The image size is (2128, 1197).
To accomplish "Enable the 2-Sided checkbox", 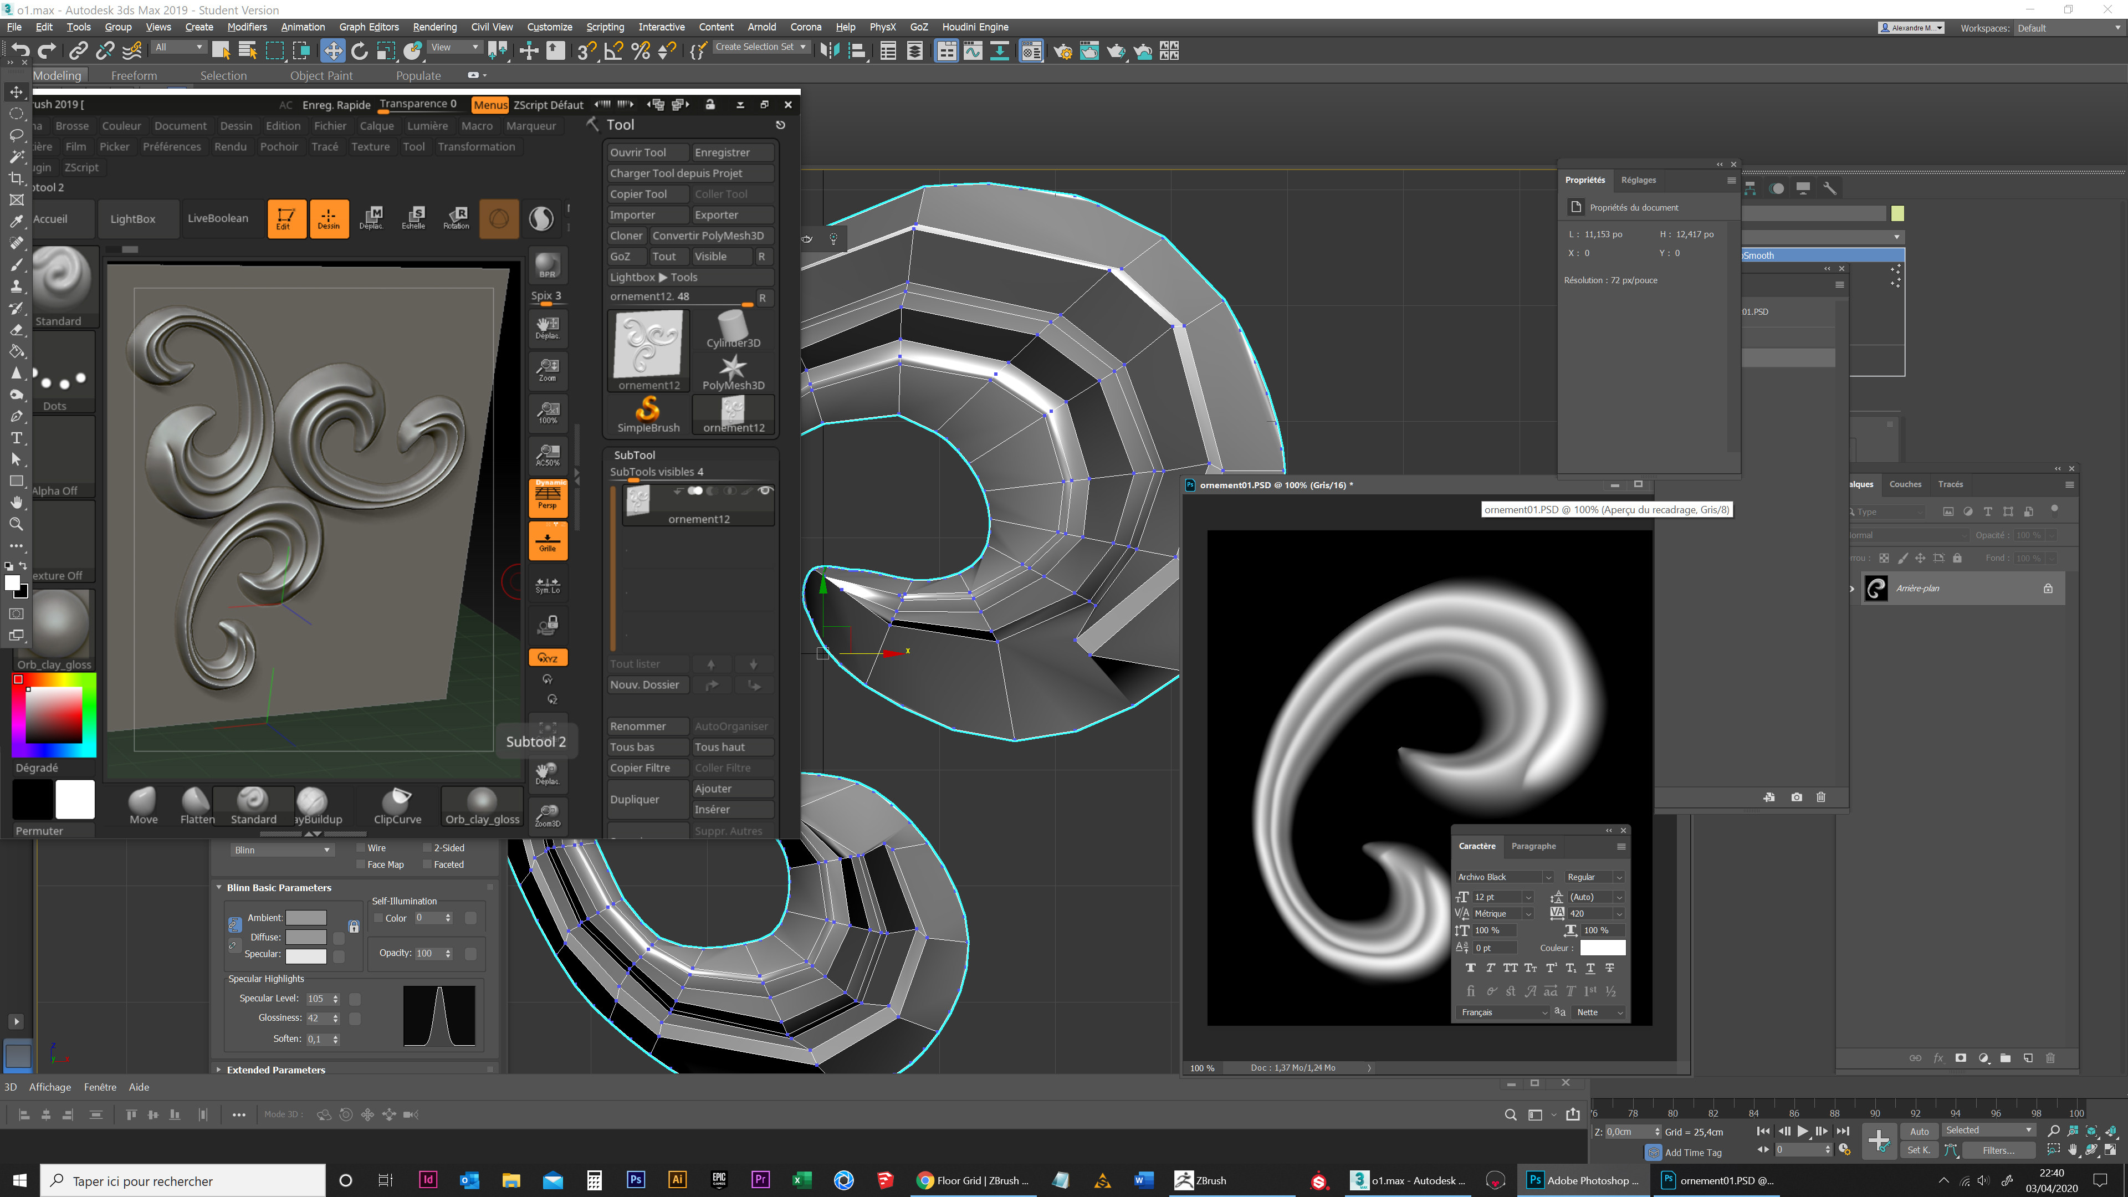I will click(x=427, y=847).
